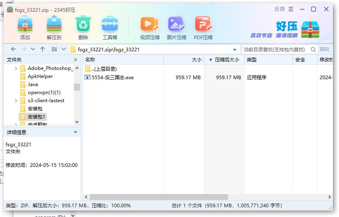
Task: Select file 5554-反三国志.exe
Action: tap(109, 77)
